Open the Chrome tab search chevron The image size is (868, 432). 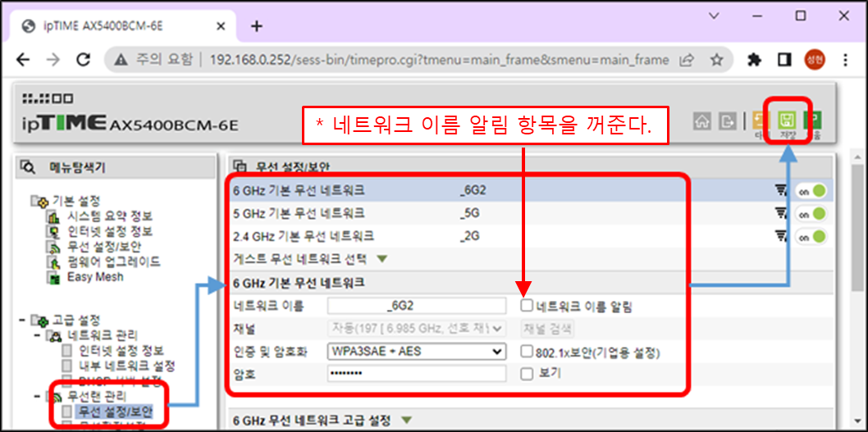click(715, 16)
